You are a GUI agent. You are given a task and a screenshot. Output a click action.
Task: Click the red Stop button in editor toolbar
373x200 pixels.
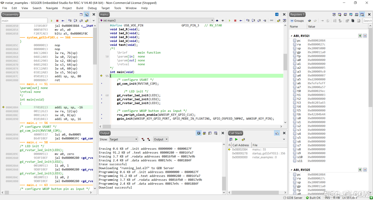pos(235,21)
